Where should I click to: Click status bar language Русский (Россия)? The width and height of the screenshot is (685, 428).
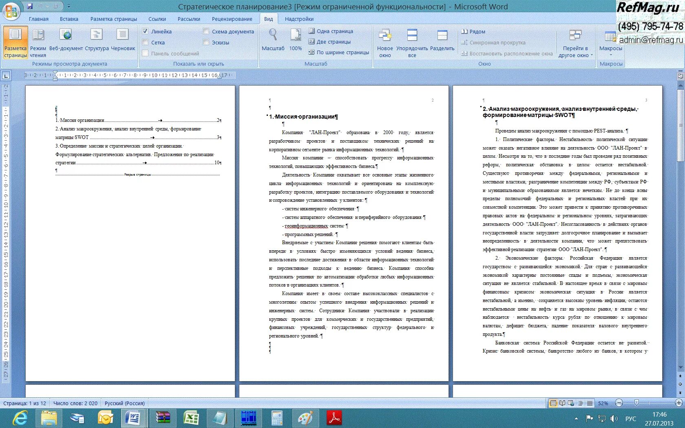click(x=125, y=403)
